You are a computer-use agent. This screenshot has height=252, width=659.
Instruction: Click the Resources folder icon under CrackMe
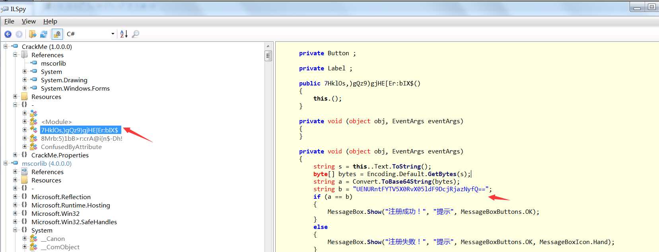point(24,97)
